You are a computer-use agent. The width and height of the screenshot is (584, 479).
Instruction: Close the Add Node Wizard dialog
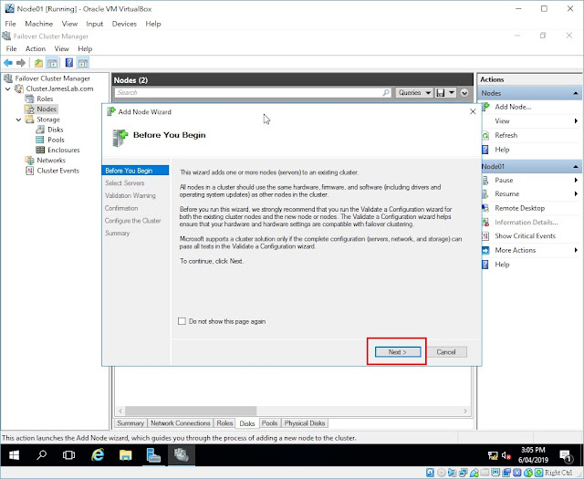click(x=473, y=111)
